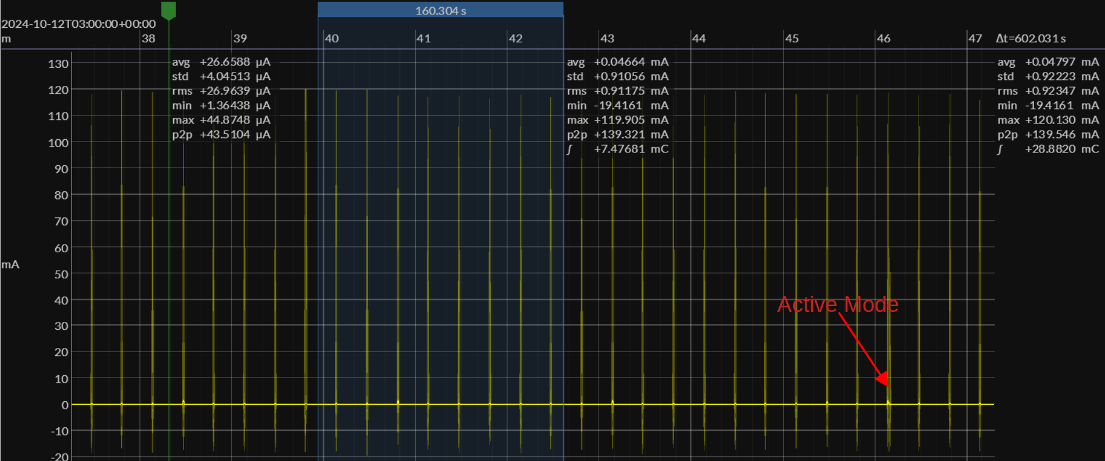1105x461 pixels.
Task: Click the -20 label on the y-axis
Action: 60,456
